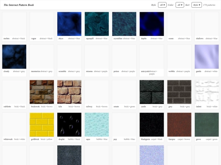Click the vague pattern name
Viewport: 221px width, 165px height.
pyautogui.click(x=34, y=38)
